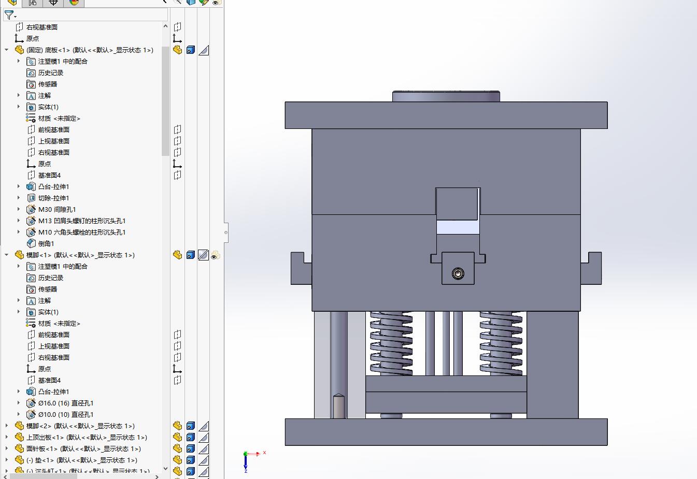Toggle hide/show for 底板<1> in display pane
Screen dimensions: 697x479
[177, 50]
